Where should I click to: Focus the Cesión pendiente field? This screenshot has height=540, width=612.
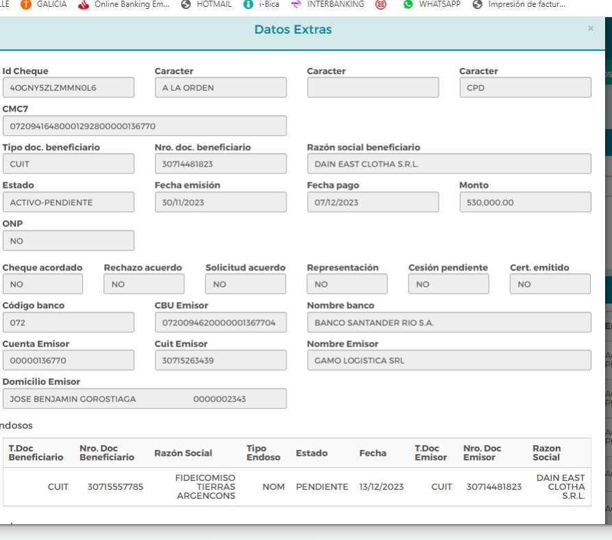(448, 283)
